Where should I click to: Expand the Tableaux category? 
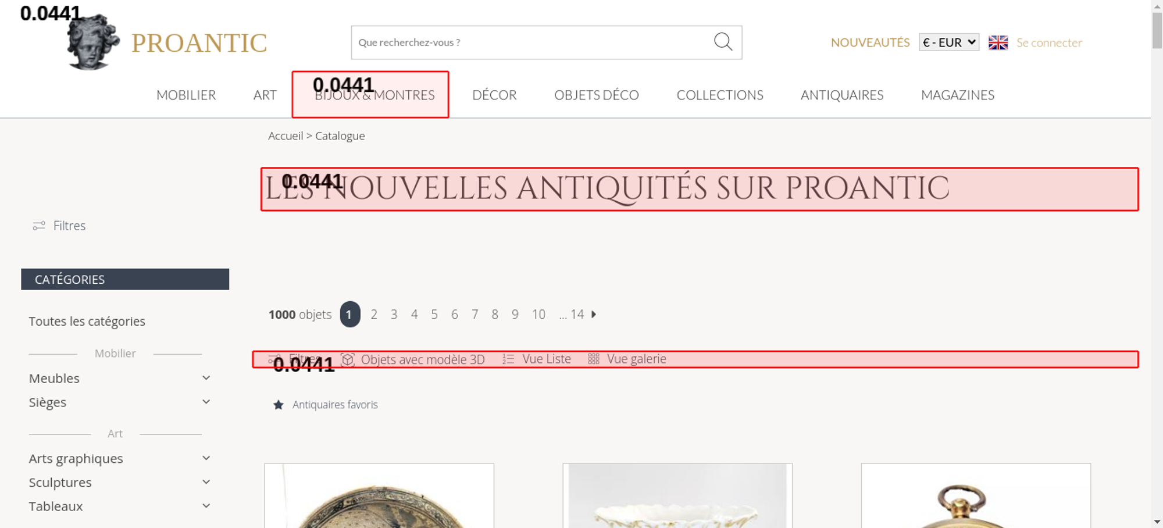pos(206,506)
